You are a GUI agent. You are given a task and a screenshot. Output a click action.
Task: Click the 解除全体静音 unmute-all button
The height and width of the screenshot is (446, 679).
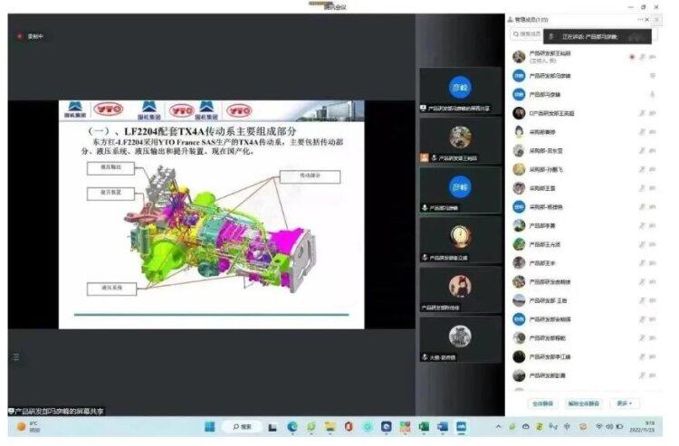[583, 403]
